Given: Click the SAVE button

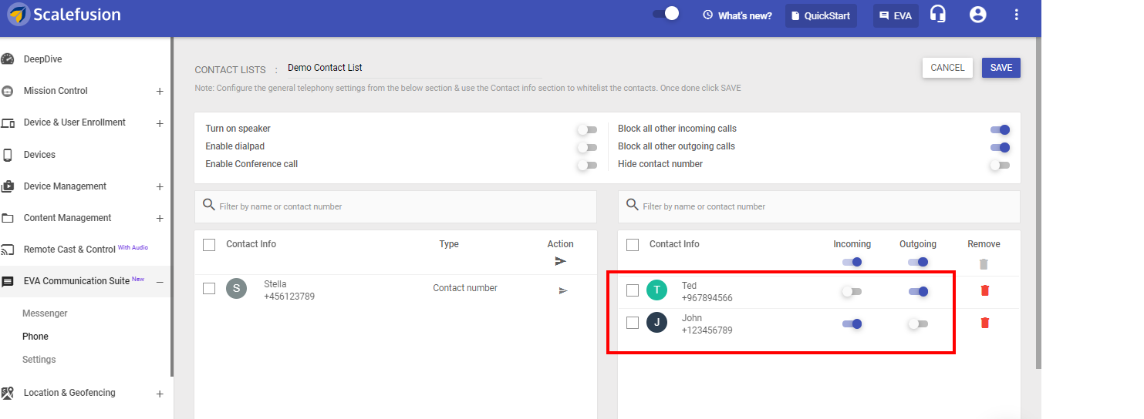Looking at the screenshot, I should (1001, 68).
